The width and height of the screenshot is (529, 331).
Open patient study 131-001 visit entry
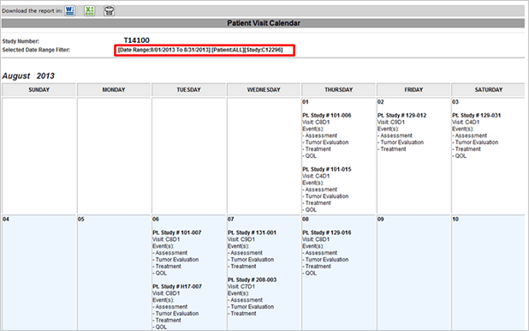coord(252,232)
